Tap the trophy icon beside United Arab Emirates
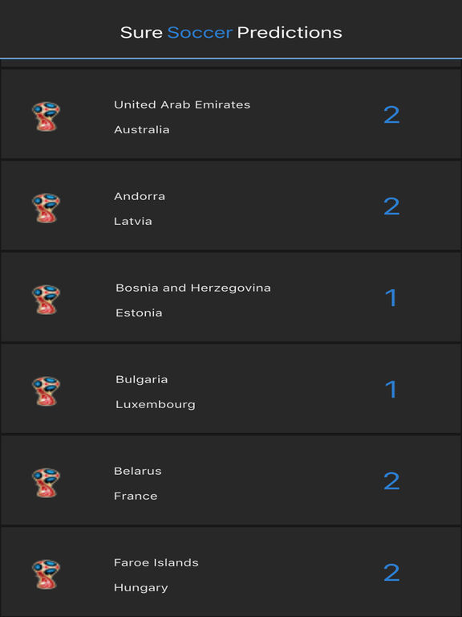The image size is (462, 617). click(x=46, y=116)
